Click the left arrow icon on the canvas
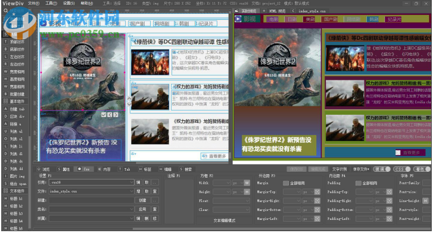The image size is (433, 233). click(110, 115)
